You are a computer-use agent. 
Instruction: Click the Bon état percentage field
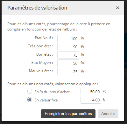(x=68, y=55)
